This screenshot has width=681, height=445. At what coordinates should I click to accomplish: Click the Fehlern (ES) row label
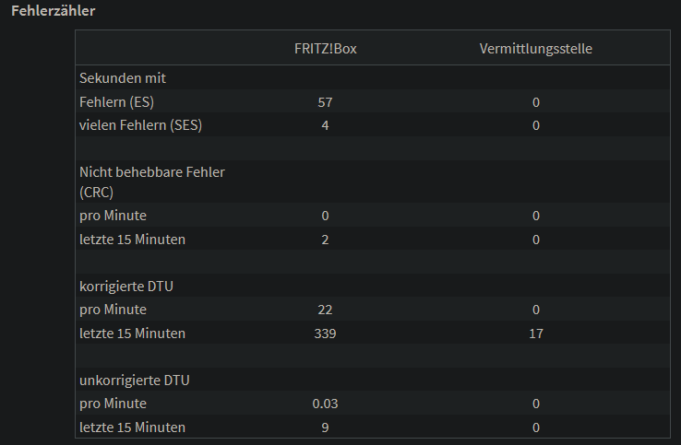coord(116,102)
